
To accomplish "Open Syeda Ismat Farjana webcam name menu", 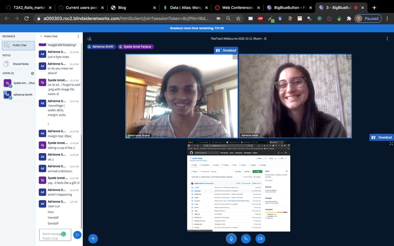I will click(140, 135).
